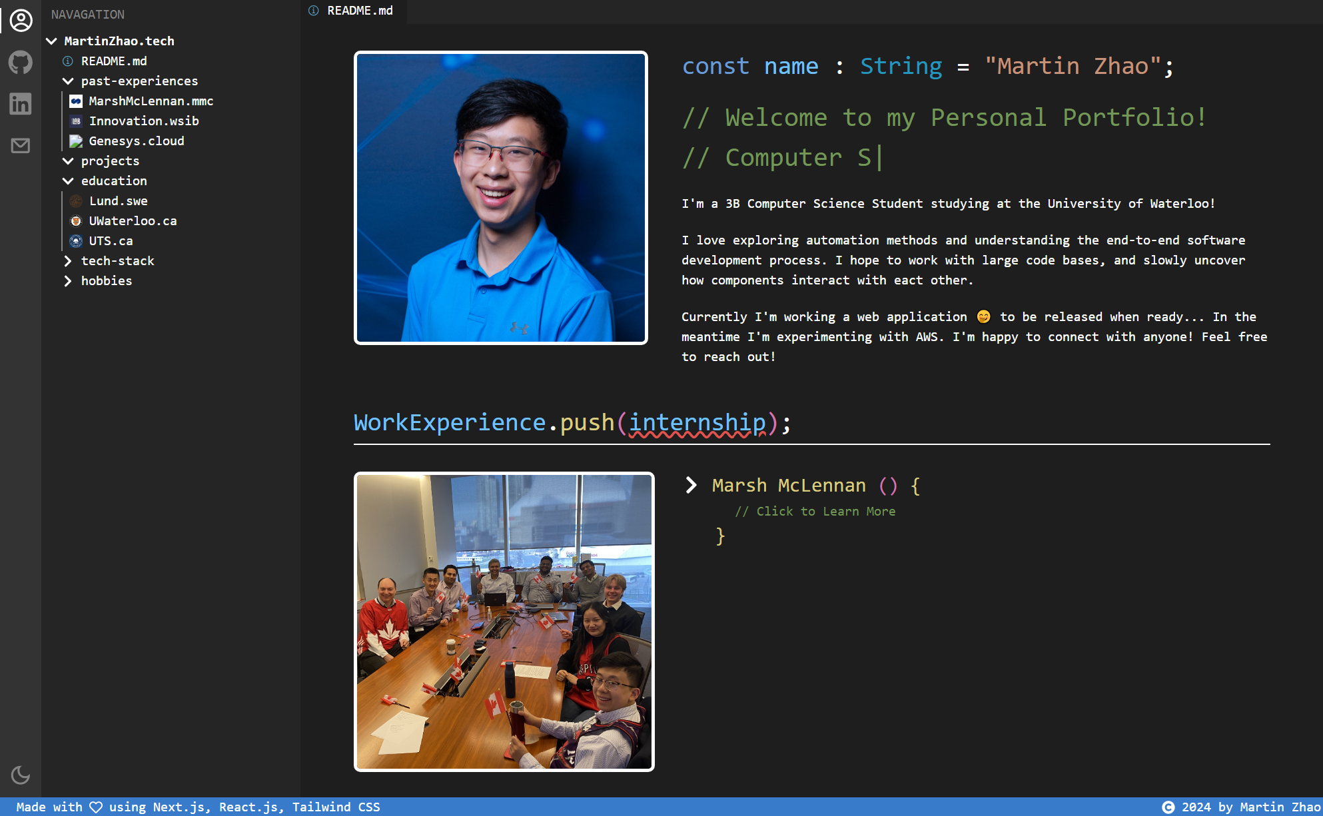Open the LinkedIn icon in the sidebar
The image size is (1323, 816).
tap(21, 104)
